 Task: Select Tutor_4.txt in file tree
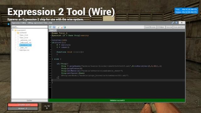(x=24, y=38)
